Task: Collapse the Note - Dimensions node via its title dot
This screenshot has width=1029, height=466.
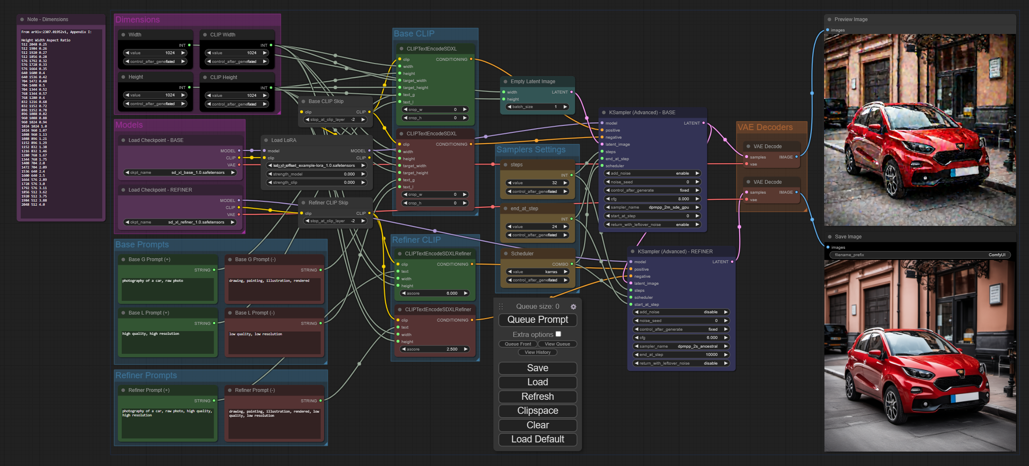Action: (x=22, y=19)
